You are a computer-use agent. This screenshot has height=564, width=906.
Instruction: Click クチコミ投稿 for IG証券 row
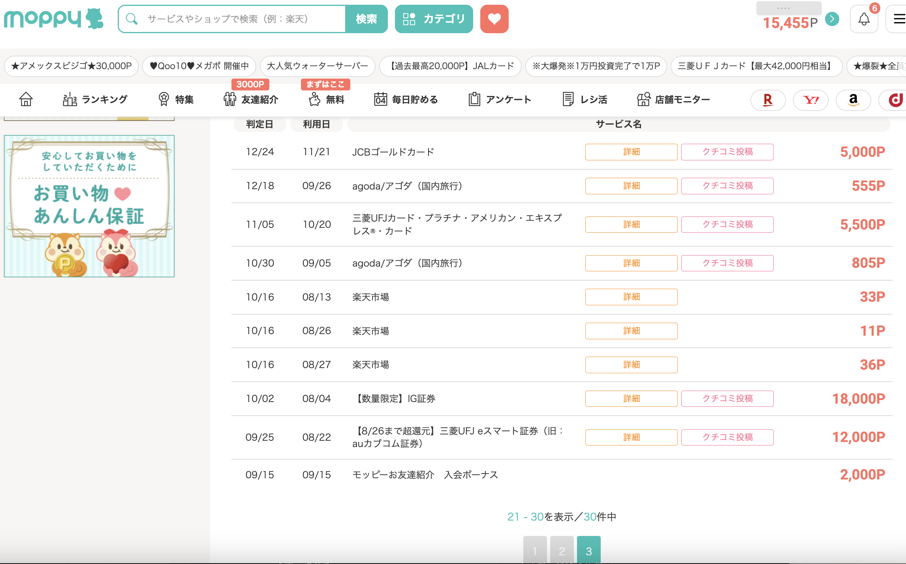click(727, 399)
